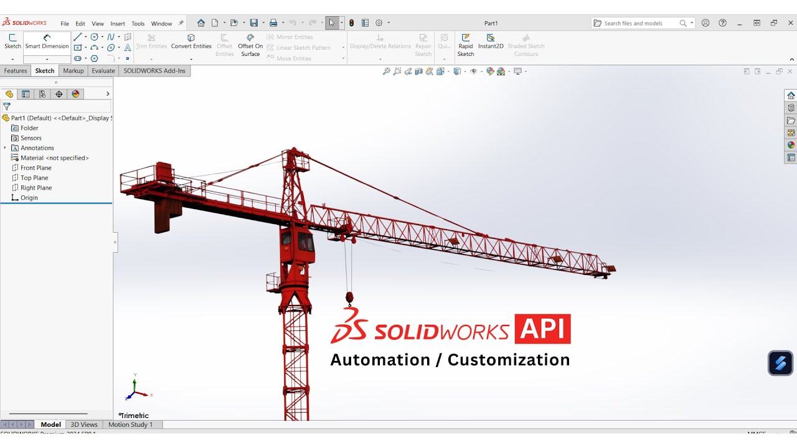Open the ConfigurationManager tab
This screenshot has height=448, width=797.
[42, 94]
